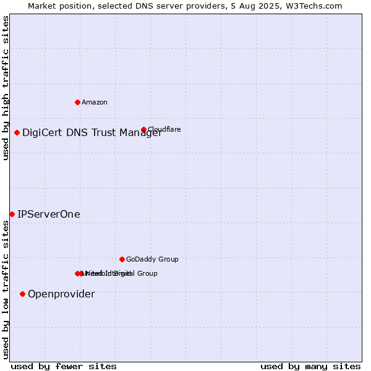Select the 'DigiCert DNS Trust Manager' label

click(x=92, y=132)
